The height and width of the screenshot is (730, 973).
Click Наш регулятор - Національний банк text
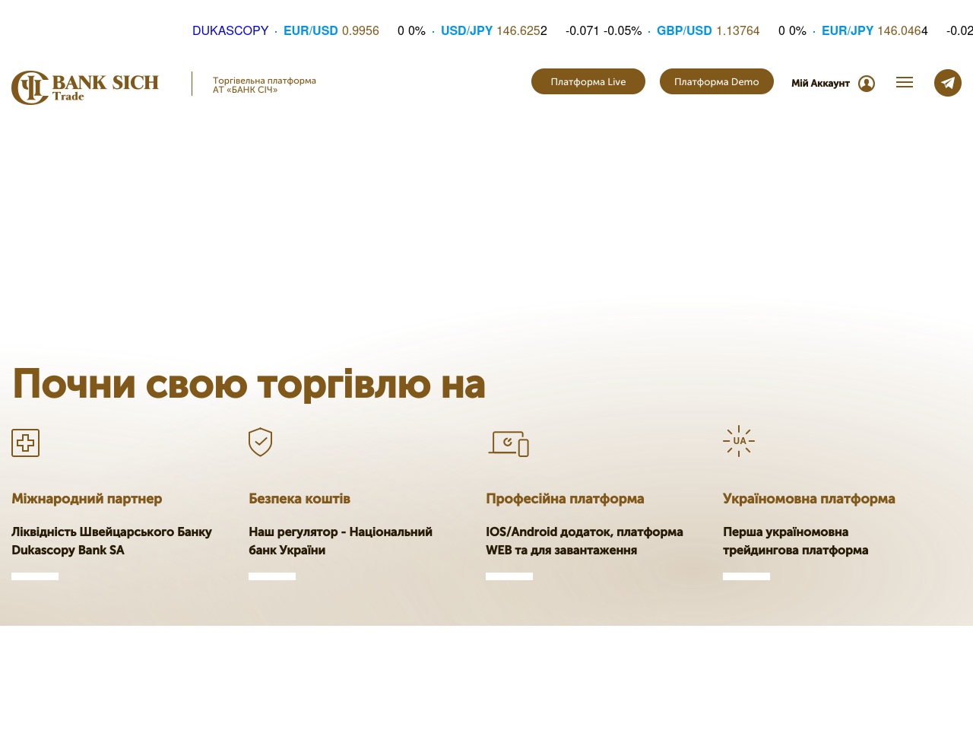coord(341,541)
